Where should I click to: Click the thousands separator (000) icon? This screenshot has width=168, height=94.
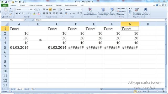(73, 13)
